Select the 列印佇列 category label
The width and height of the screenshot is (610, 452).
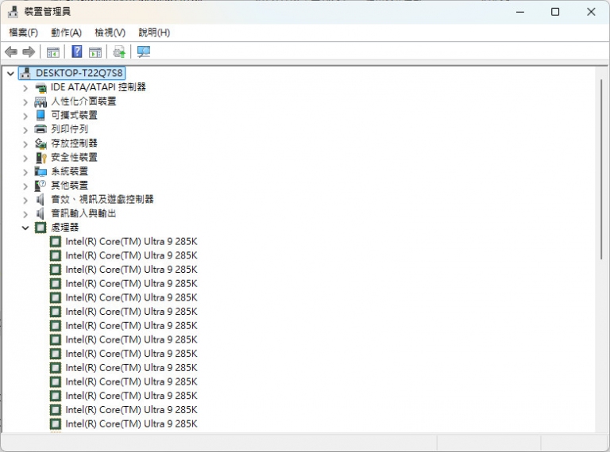[x=70, y=129]
